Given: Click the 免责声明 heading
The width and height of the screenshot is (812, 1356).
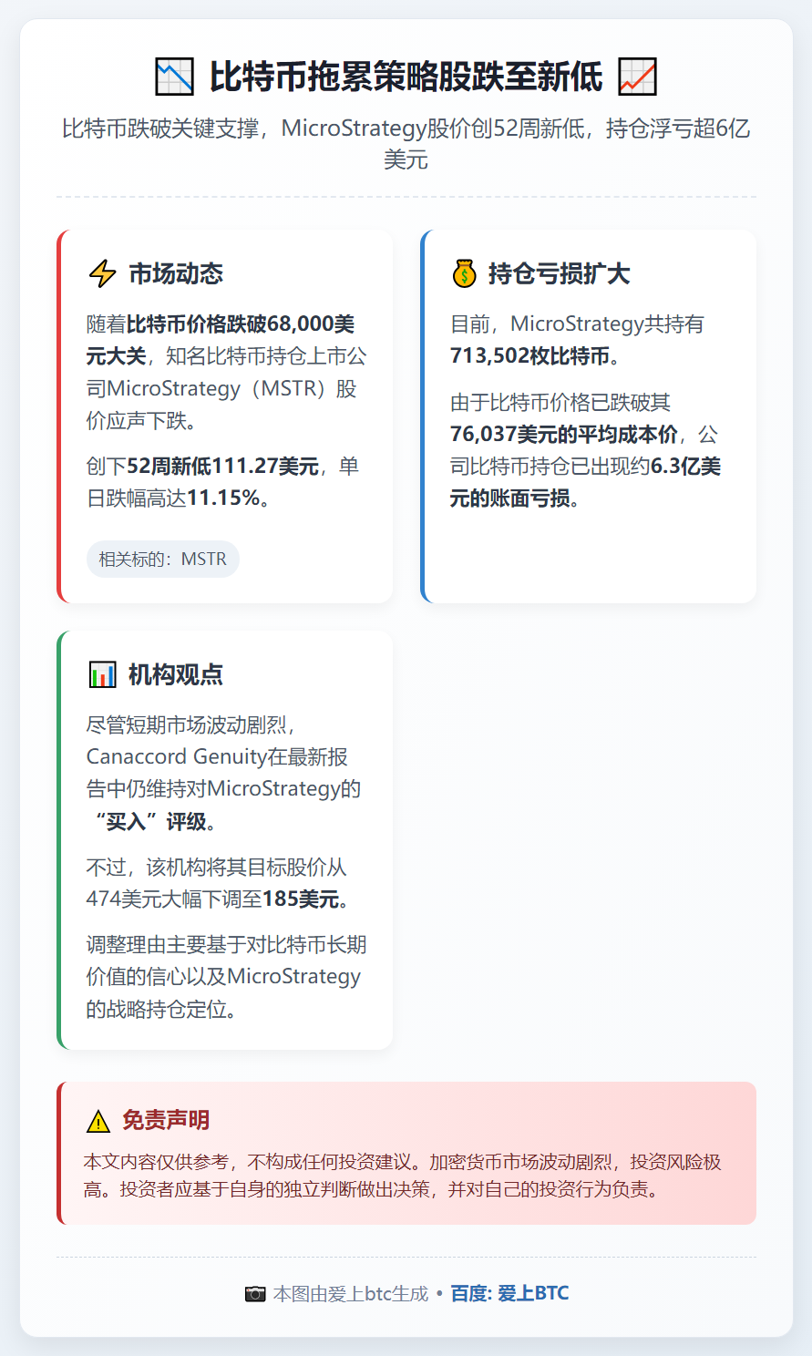Looking at the screenshot, I should point(166,1120).
